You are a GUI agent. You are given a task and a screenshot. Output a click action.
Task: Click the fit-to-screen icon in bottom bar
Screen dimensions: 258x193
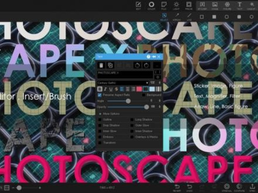pyautogui.click(x=7, y=187)
